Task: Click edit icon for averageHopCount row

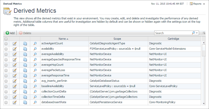Action: [x=15, y=65]
